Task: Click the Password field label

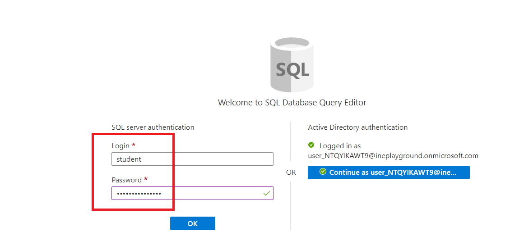Action: 126,180
